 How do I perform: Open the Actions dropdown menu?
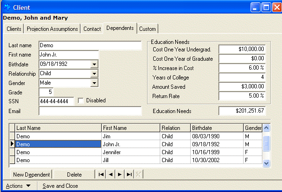pyautogui.click(x=18, y=186)
